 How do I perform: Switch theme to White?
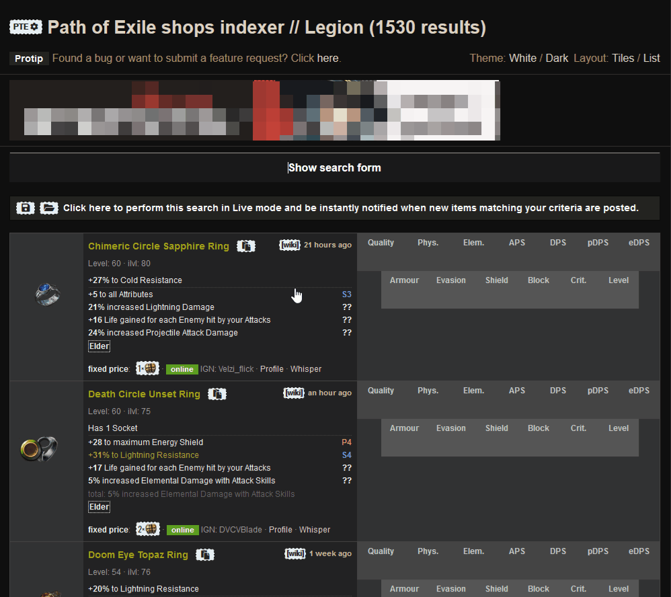(522, 58)
